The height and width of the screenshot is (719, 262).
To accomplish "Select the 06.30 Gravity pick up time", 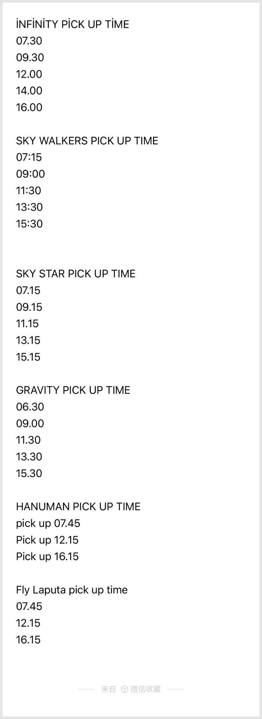I will [x=30, y=407].
